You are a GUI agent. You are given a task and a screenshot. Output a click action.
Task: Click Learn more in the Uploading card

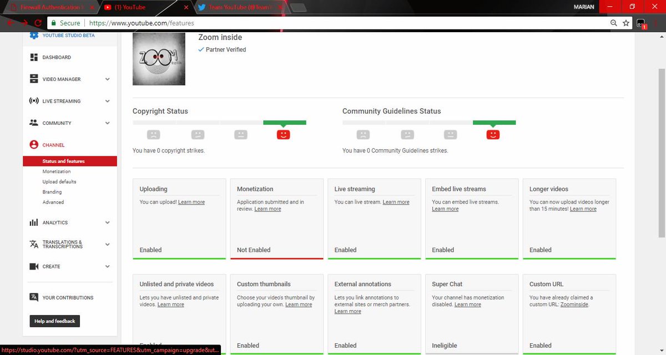coord(191,202)
